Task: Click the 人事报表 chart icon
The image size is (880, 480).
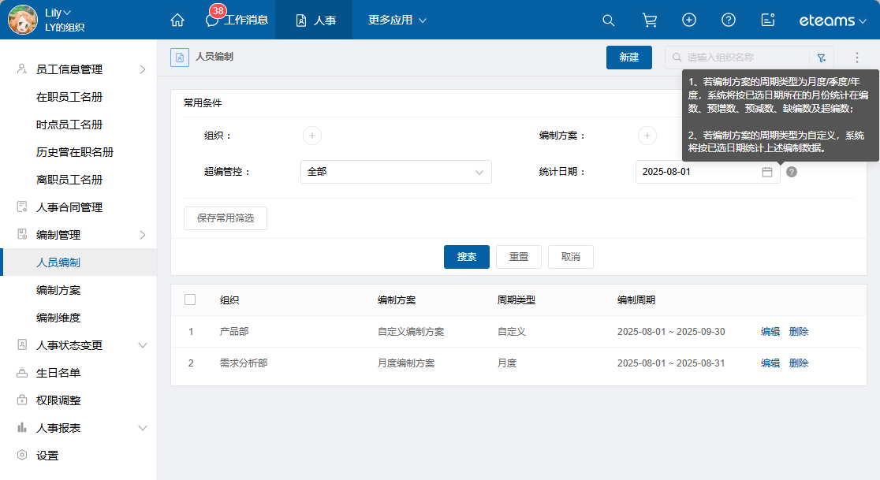Action: 22,427
